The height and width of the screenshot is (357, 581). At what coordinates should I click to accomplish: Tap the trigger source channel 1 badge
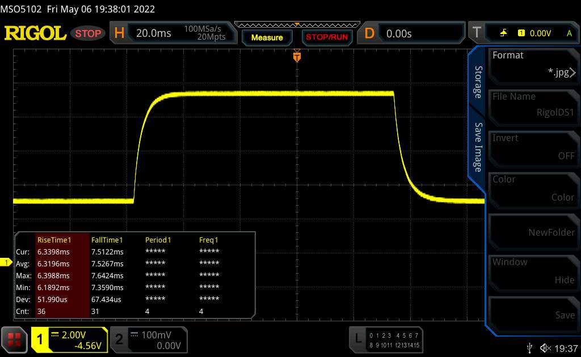521,33
